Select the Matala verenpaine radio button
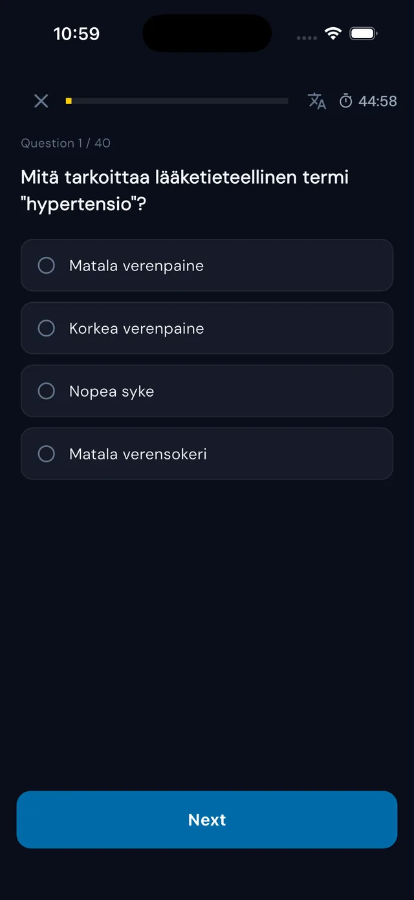 point(47,265)
